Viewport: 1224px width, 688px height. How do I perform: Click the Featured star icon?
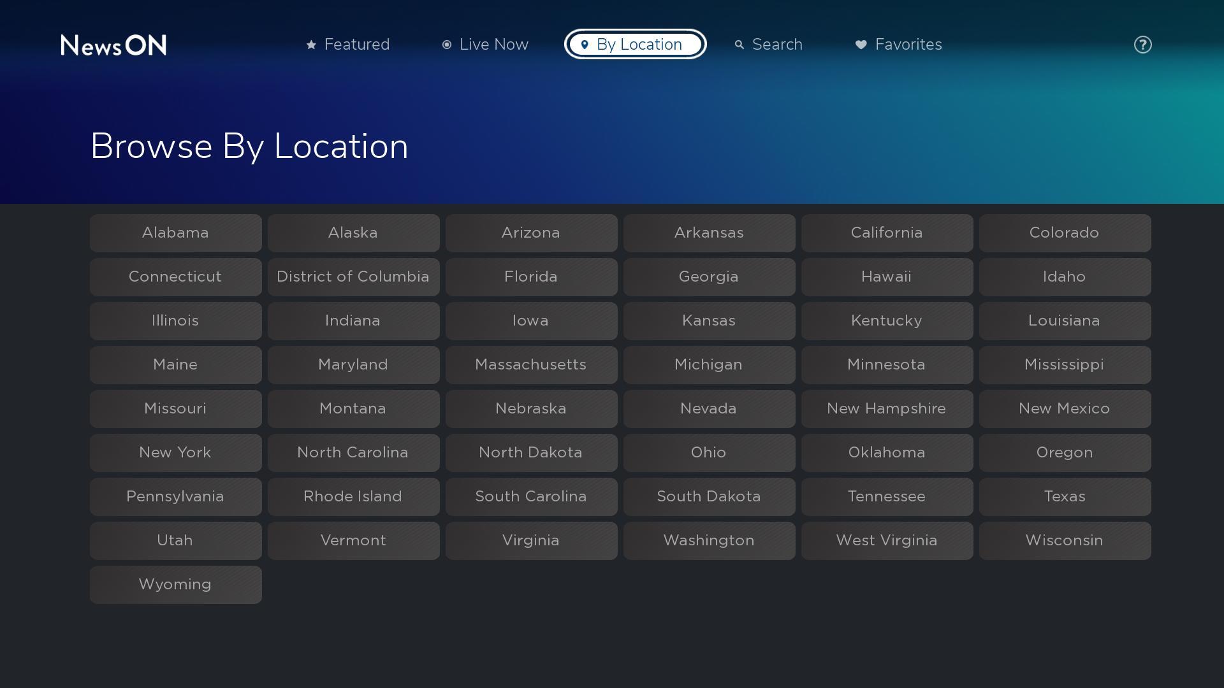pos(311,45)
